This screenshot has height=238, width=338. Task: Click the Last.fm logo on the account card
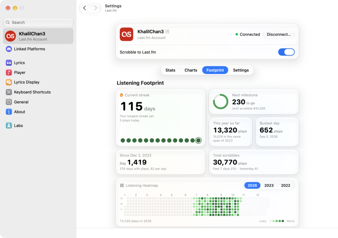[x=126, y=34]
